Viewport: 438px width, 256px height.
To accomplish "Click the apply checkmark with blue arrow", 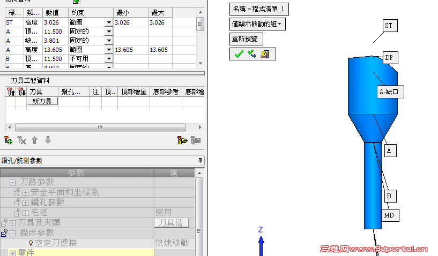I will pos(252,54).
